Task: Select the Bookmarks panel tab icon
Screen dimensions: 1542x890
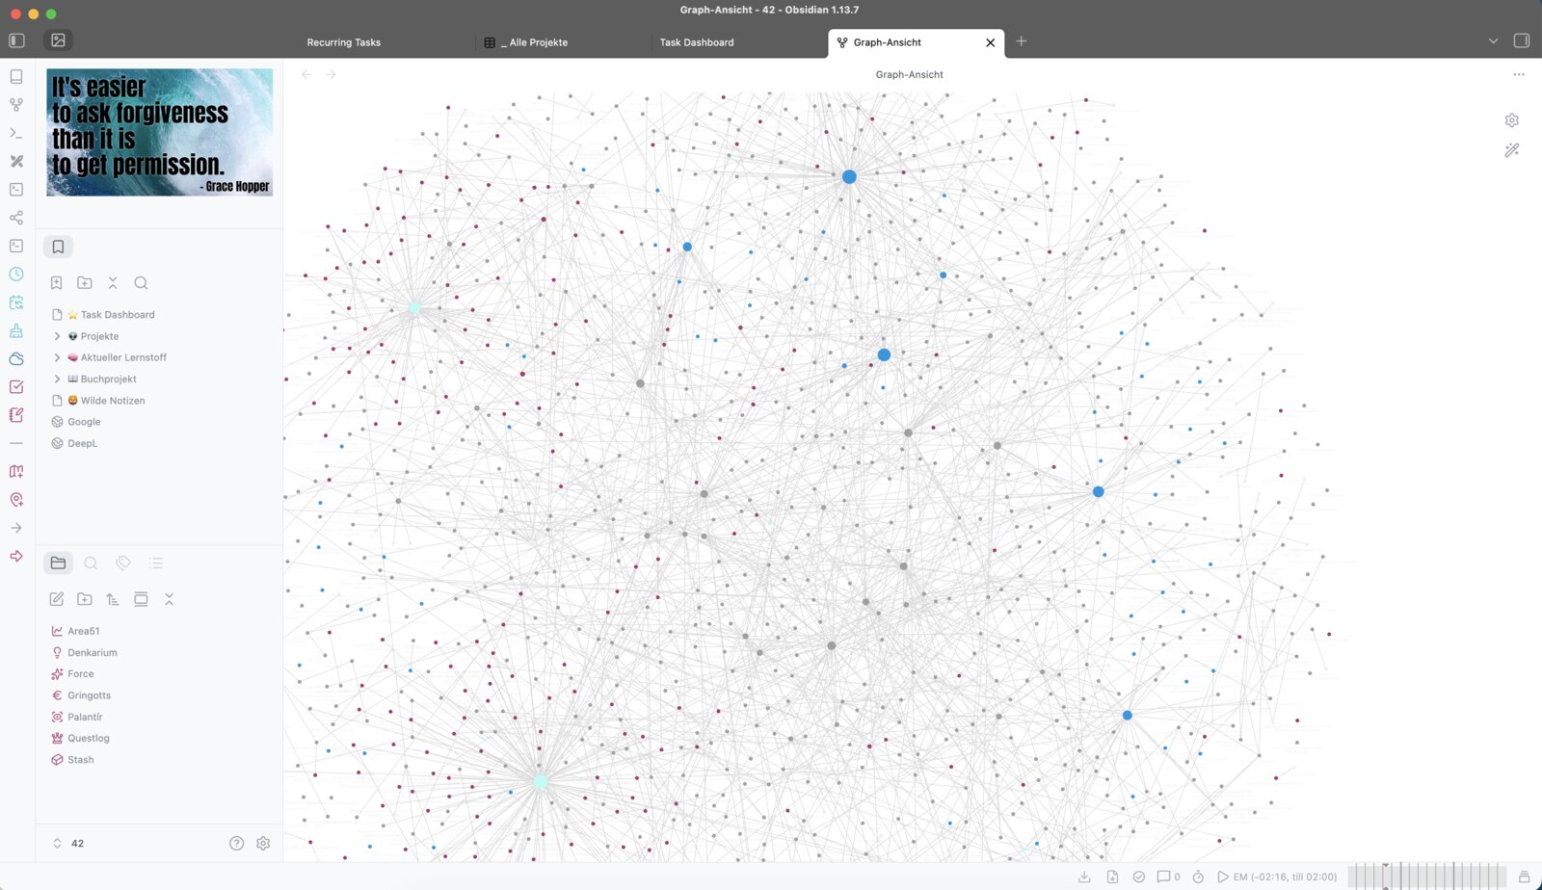Action: pos(58,247)
